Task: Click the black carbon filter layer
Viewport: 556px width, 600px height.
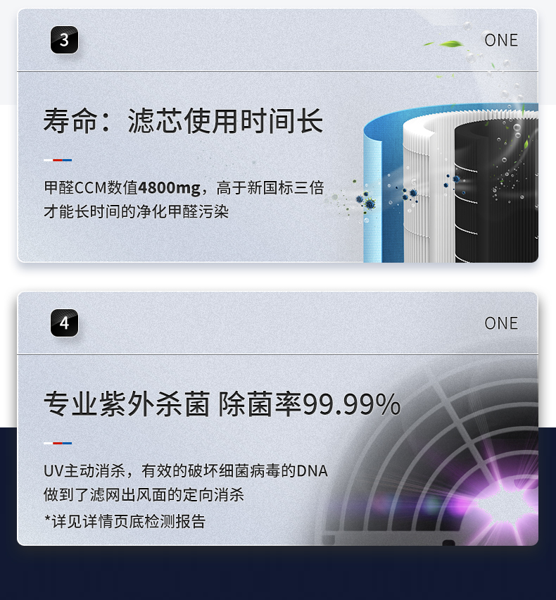Action: pyautogui.click(x=495, y=192)
